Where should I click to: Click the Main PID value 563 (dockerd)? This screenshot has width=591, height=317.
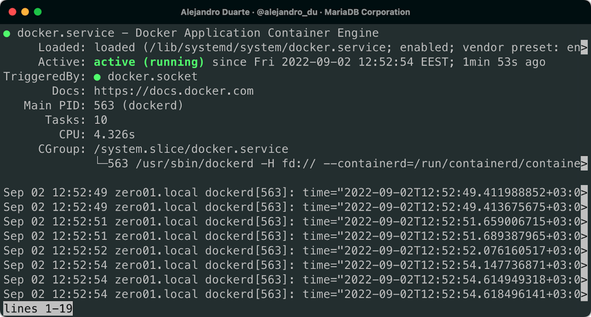click(x=139, y=105)
